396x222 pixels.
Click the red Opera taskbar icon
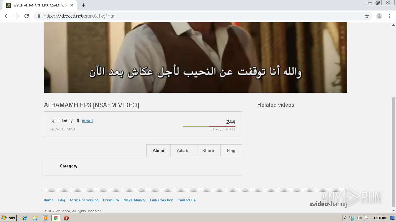point(66,218)
